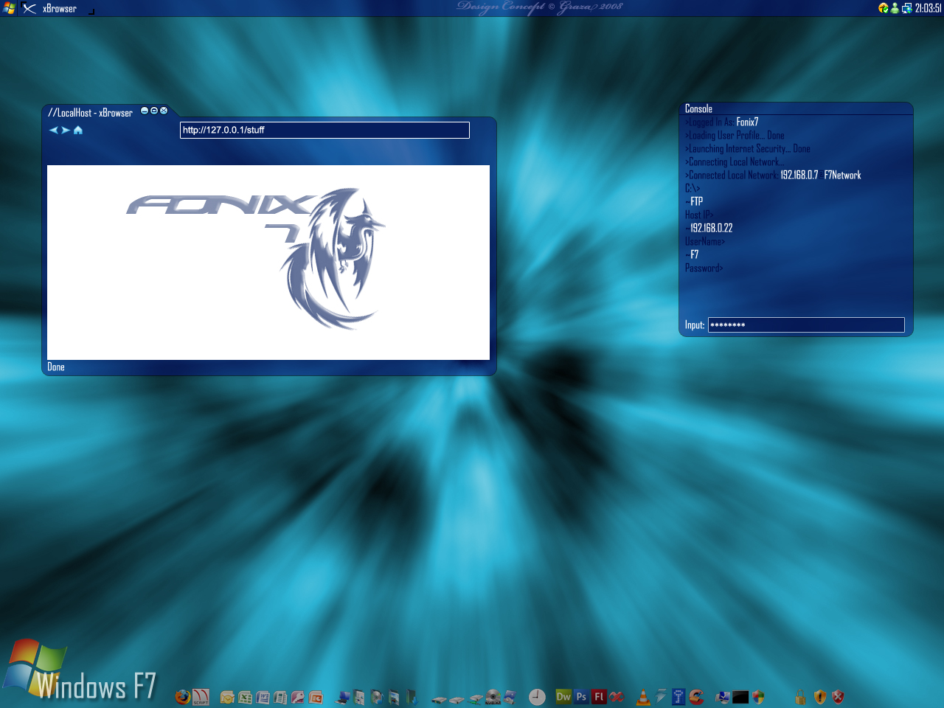Go to the xBrowser home page
944x708 pixels.
pyautogui.click(x=78, y=131)
